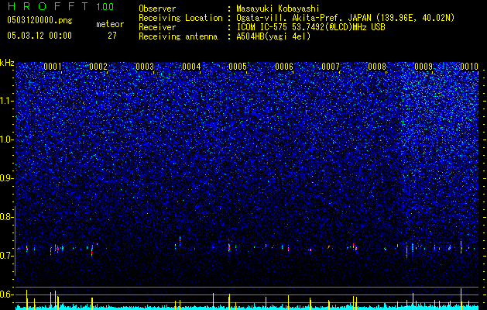This screenshot has width=487, height=310.
Task: Click the gray detection band bar beside the frequency axis
Action: (x=15, y=241)
